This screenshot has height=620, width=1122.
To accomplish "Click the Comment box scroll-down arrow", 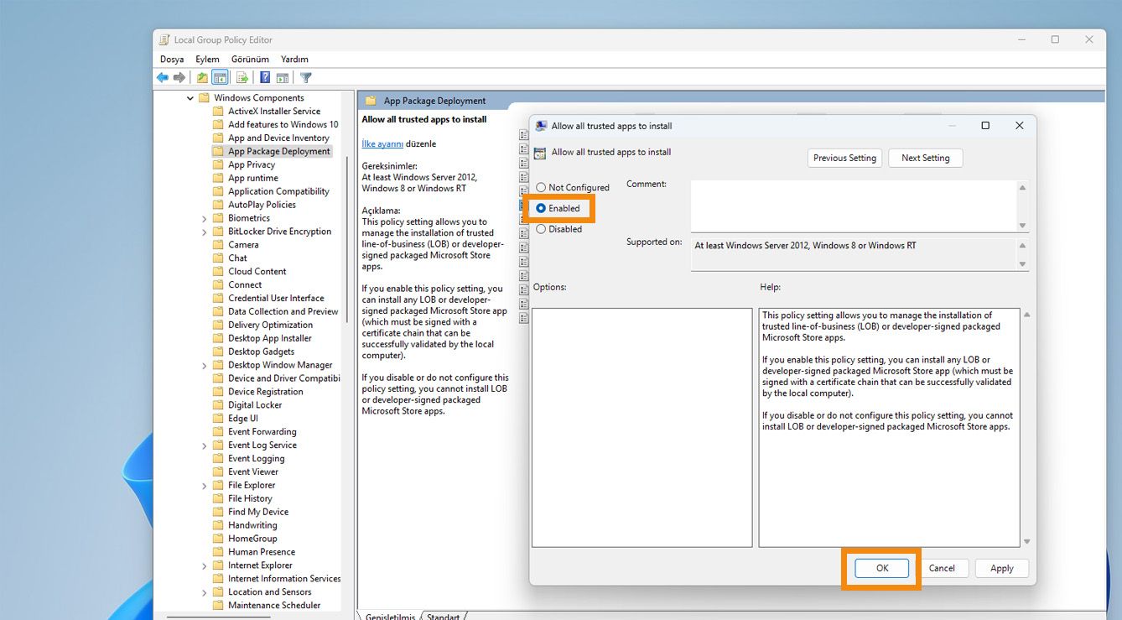I will click(x=1022, y=226).
